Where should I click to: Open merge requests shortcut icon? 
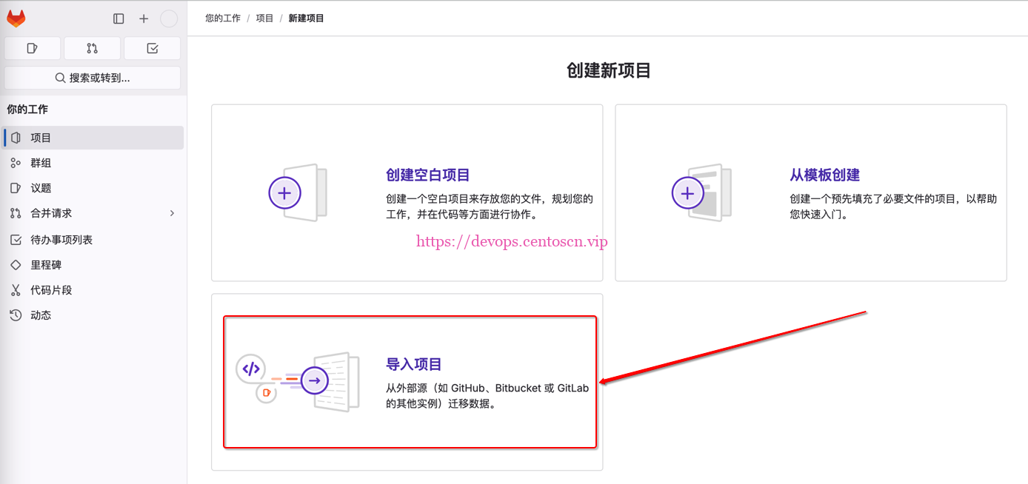click(93, 48)
